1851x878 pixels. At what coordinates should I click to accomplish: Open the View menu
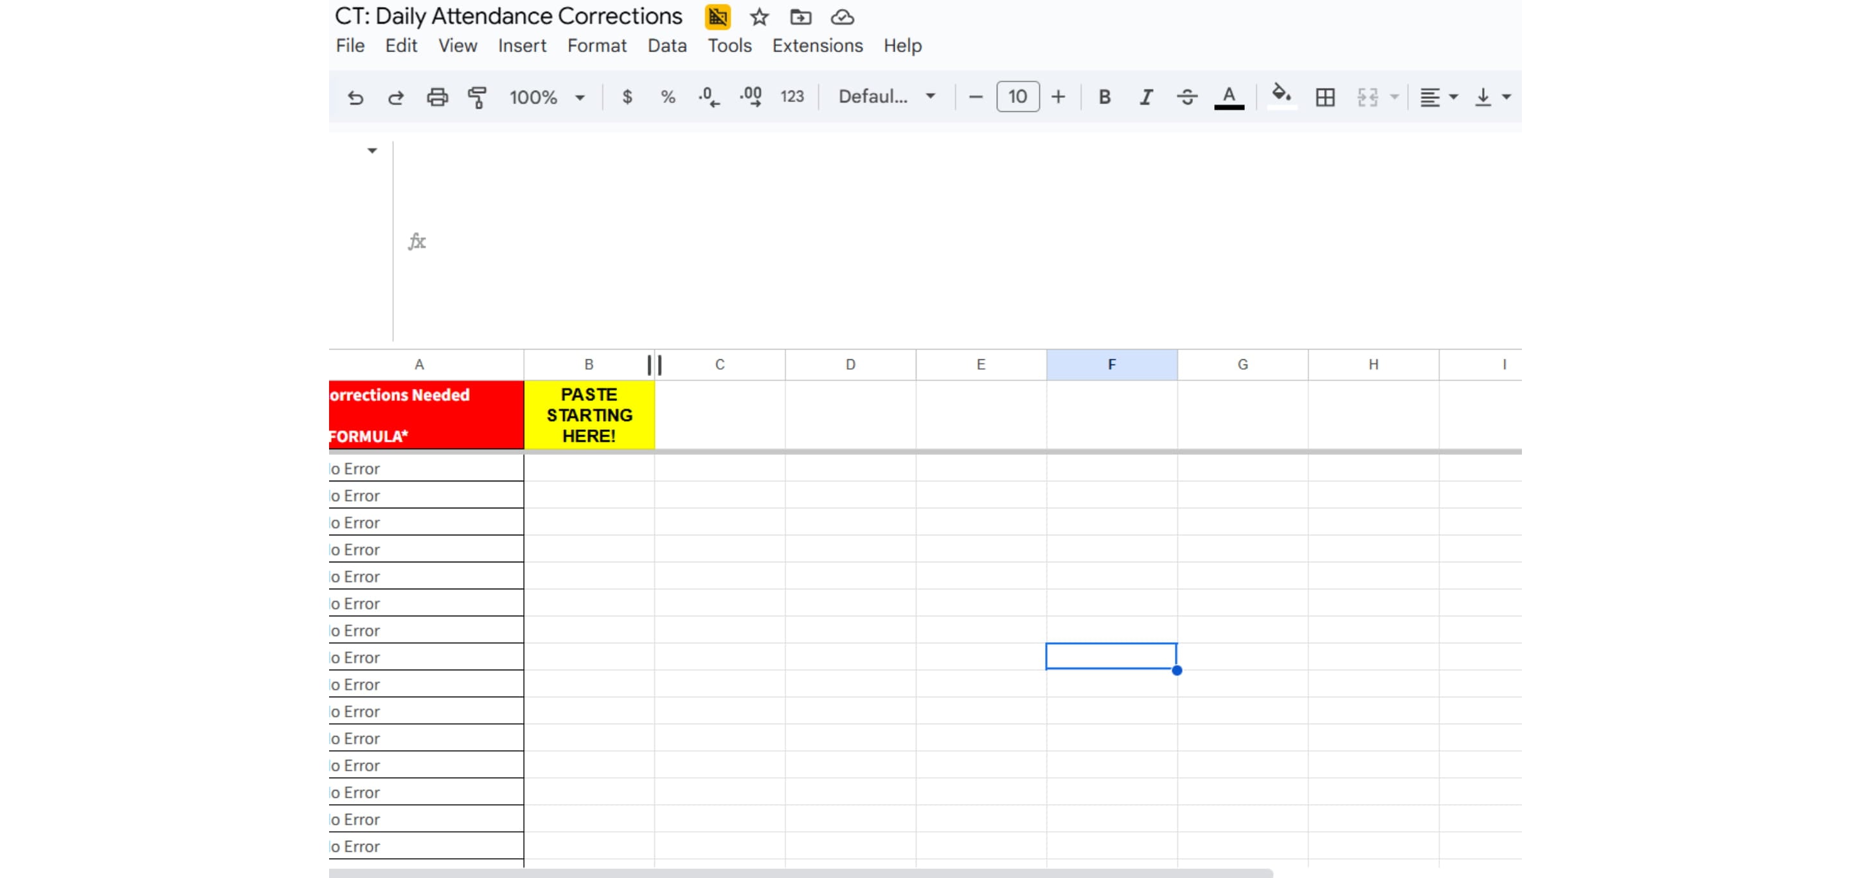(x=458, y=46)
